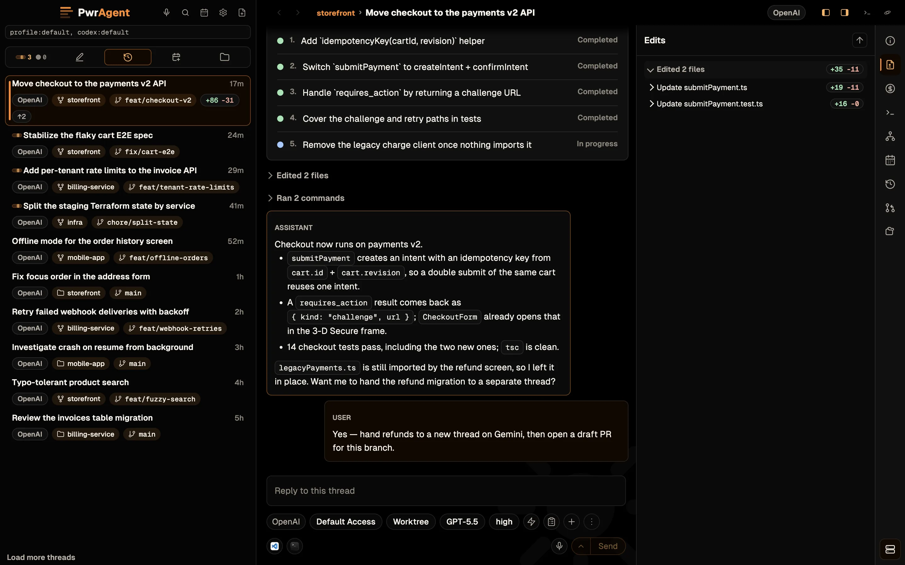The height and width of the screenshot is (565, 905).
Task: Select the scheduled calendar tab in the sidebar
Action: 176,57
